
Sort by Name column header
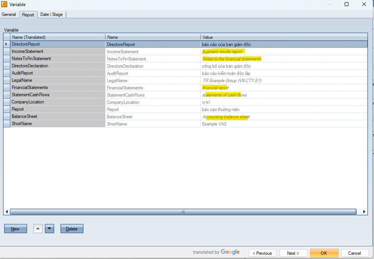pyautogui.click(x=153, y=37)
